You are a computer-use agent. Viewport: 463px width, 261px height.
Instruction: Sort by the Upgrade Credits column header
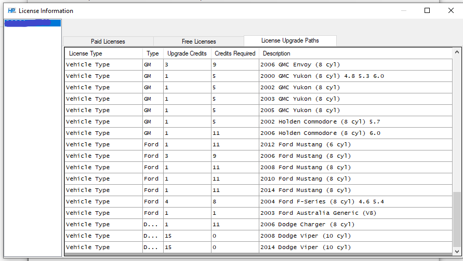187,53
